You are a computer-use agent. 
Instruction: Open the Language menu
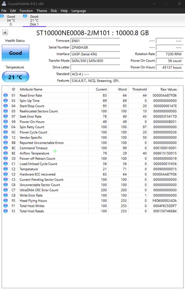pos(79,11)
